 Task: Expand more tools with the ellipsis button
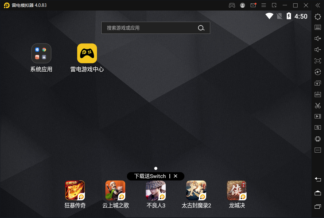point(317,150)
